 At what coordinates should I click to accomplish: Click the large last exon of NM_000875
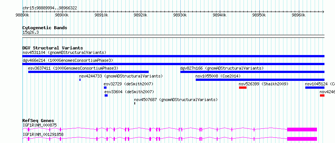[x=302, y=130]
